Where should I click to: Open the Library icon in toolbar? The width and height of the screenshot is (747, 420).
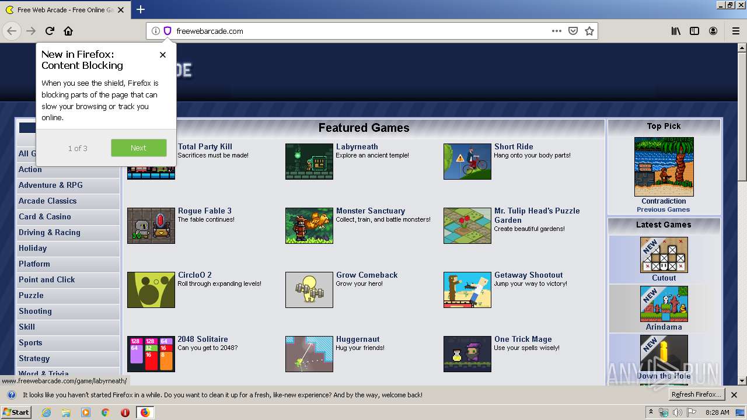pos(676,31)
